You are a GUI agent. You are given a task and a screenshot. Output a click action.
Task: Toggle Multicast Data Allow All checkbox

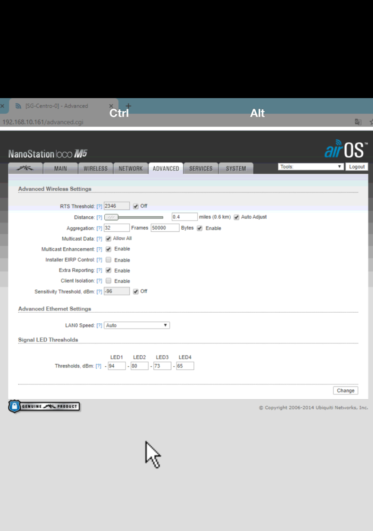click(108, 239)
